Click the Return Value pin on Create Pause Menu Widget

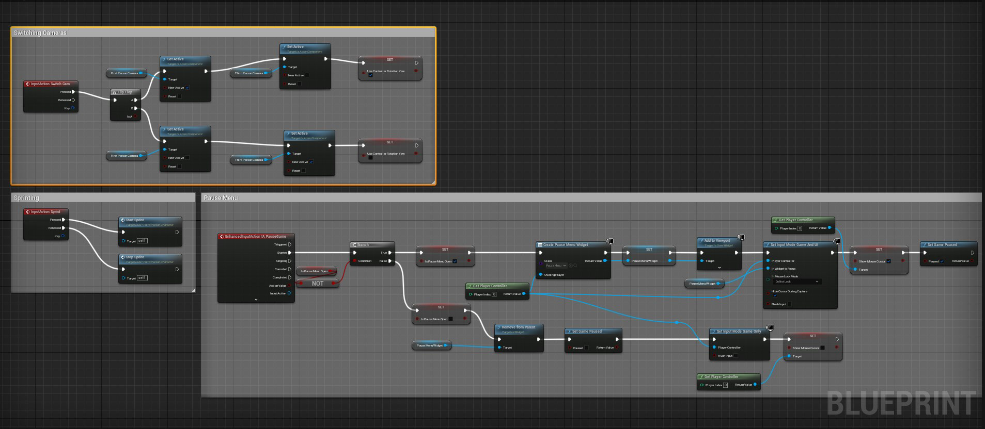pyautogui.click(x=605, y=261)
